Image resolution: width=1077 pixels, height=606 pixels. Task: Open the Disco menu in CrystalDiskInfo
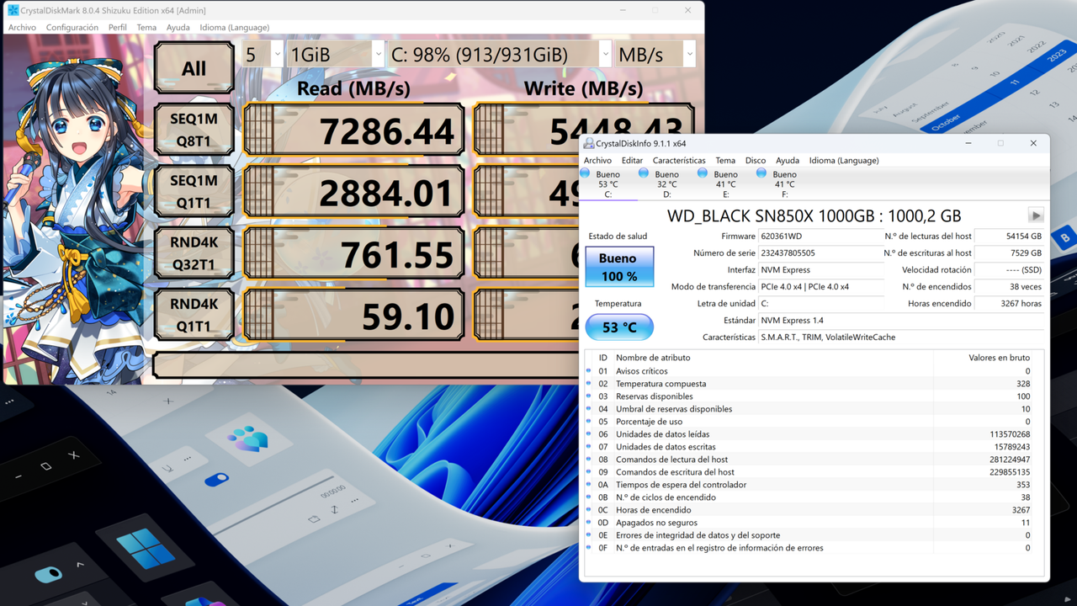click(755, 160)
